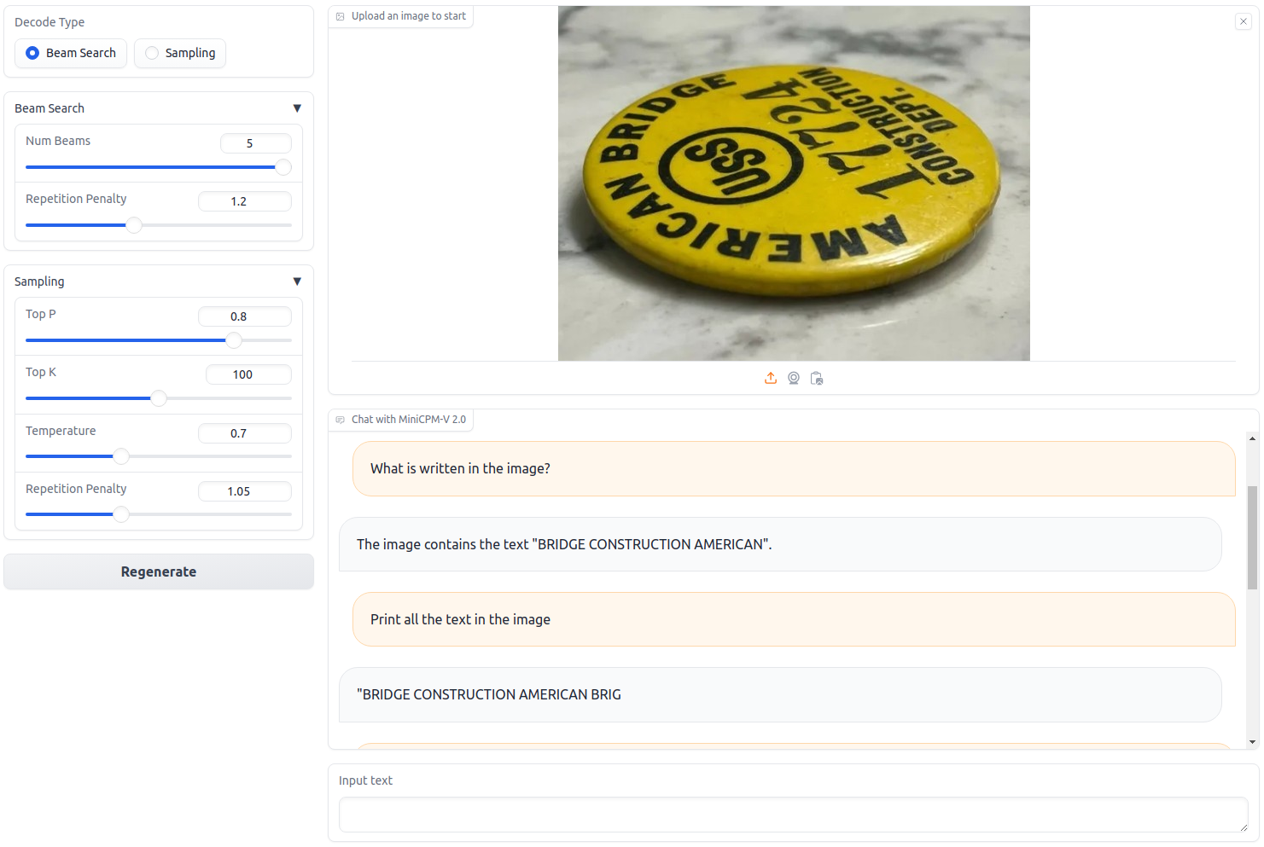Click the webcam capture icon below the image
Screen dimensions: 1264x847
point(794,378)
